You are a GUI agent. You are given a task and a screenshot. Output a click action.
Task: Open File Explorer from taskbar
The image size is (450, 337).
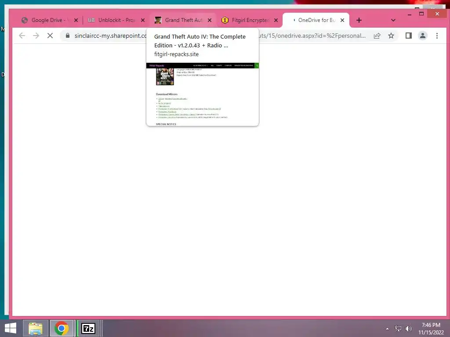[x=35, y=328]
